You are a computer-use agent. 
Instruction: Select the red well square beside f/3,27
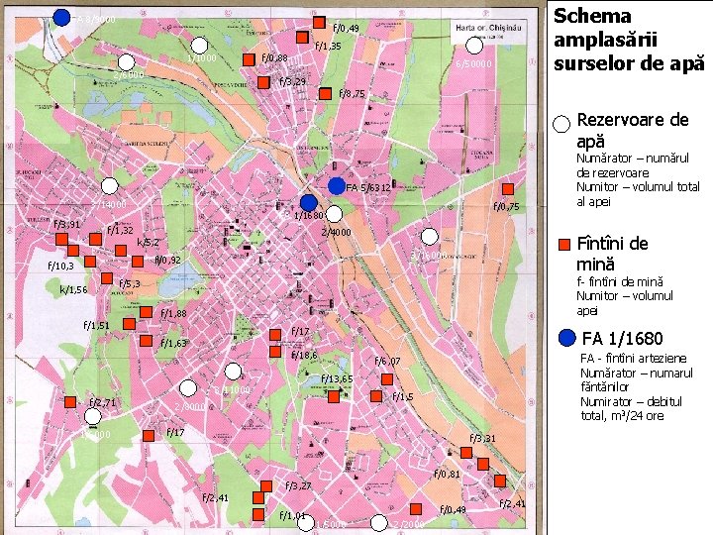click(266, 486)
